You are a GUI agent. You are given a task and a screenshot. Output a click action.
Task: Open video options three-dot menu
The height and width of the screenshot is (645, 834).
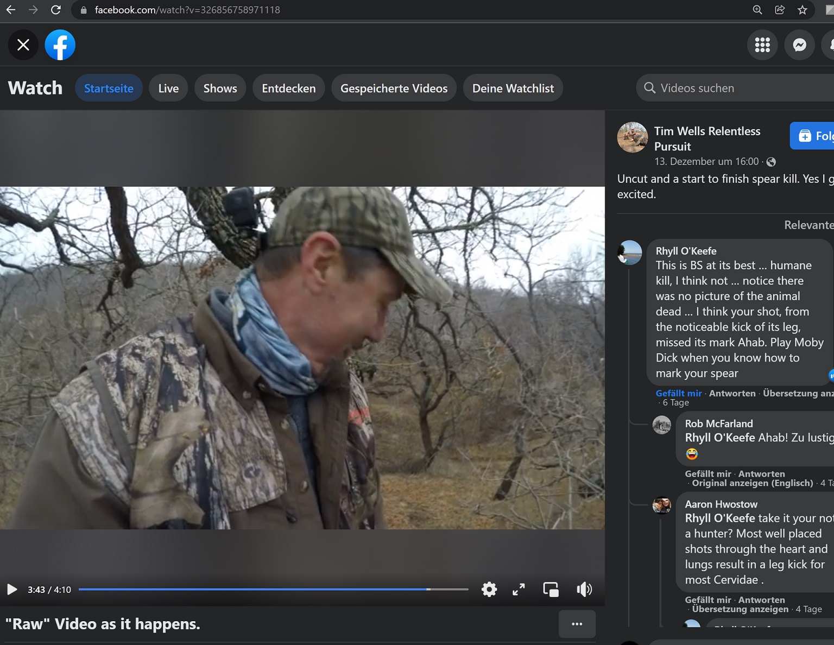pos(577,624)
